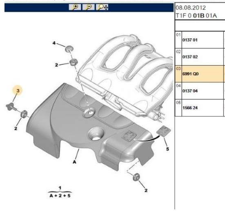Click the zoom-and-pan magnifier icon
The height and width of the screenshot is (211, 225).
102,7
